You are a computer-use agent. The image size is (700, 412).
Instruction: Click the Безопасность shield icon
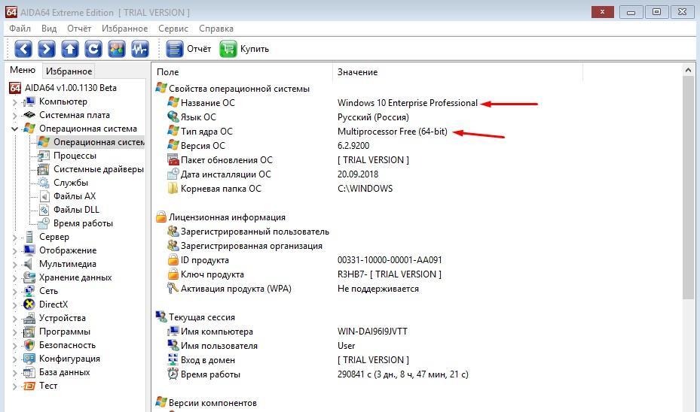29,345
